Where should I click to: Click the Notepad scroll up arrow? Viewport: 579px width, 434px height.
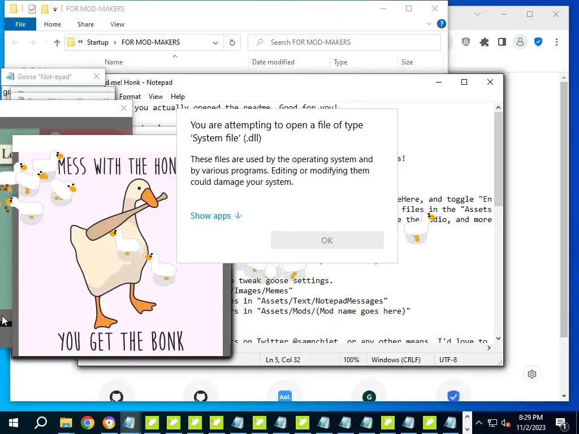498,108
